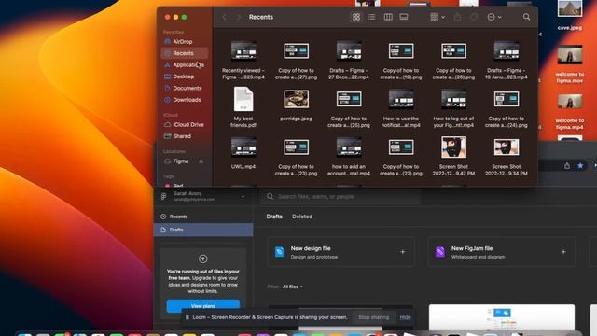Image resolution: width=597 pixels, height=336 pixels.
Task: Switch Finder to column view
Action: [x=388, y=17]
